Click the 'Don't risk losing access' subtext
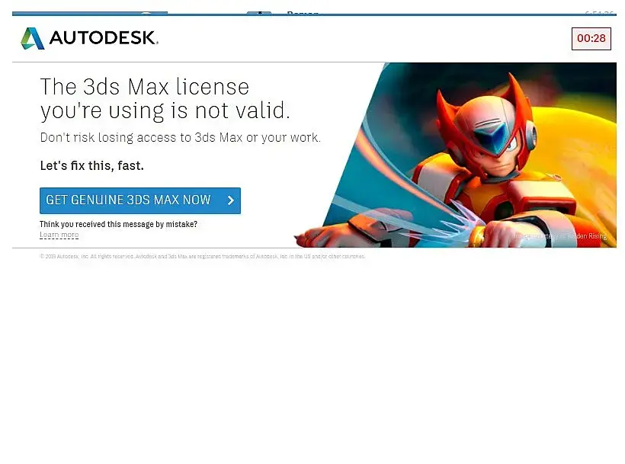This screenshot has width=625, height=464. 180,137
